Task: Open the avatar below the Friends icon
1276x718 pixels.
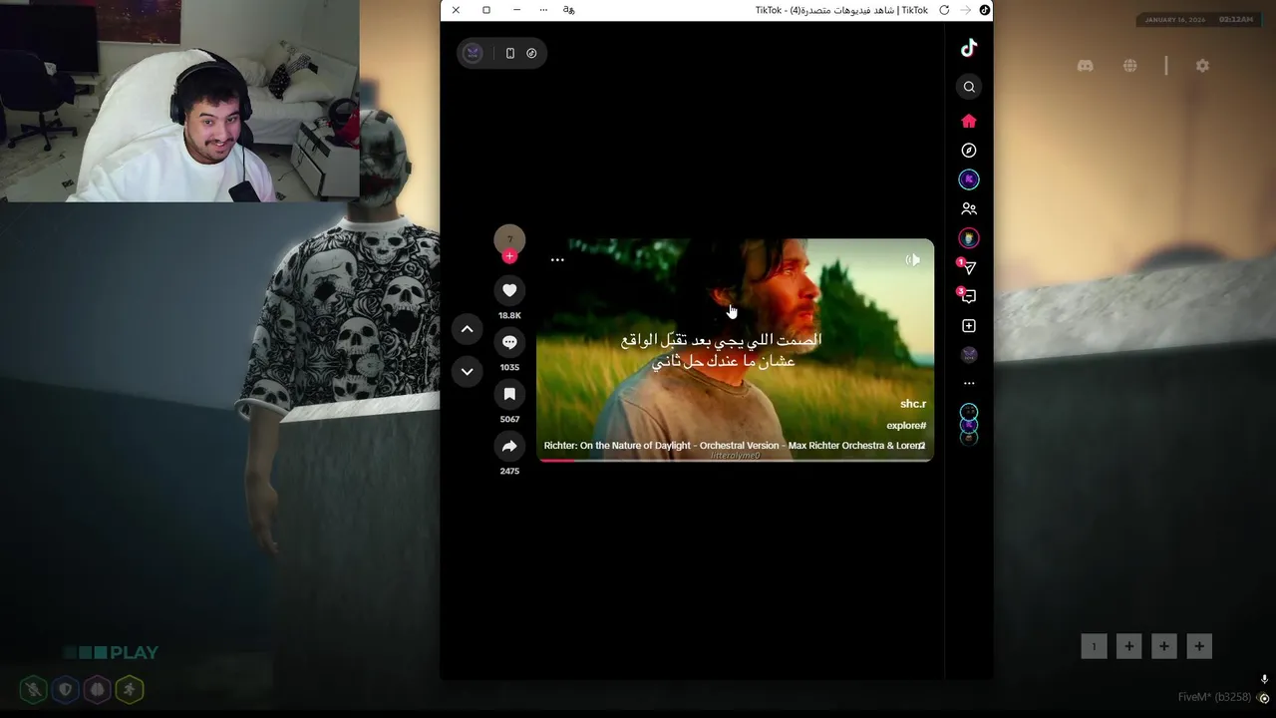Action: (x=969, y=238)
